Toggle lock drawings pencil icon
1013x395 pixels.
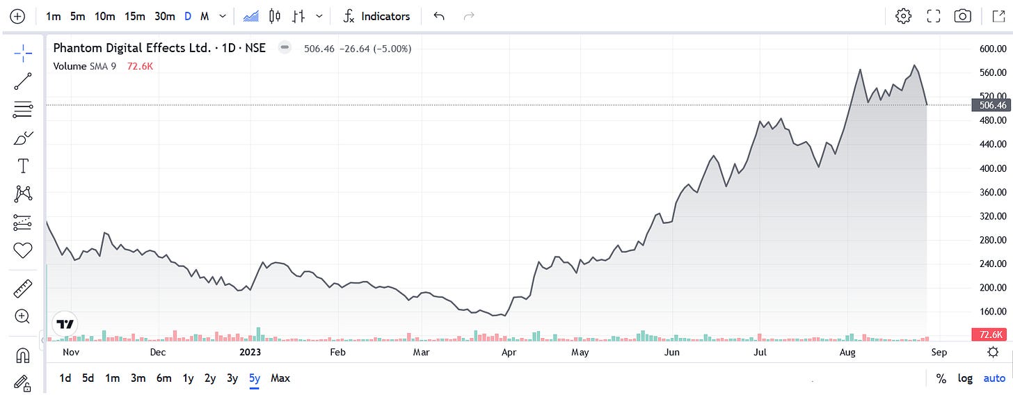tap(23, 382)
